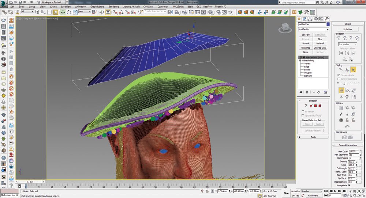Viewport: 366px width, 198px height.
Task: Open the Animation menu
Action: click(x=81, y=7)
